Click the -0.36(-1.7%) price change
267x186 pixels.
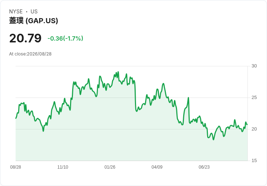pyautogui.click(x=65, y=38)
